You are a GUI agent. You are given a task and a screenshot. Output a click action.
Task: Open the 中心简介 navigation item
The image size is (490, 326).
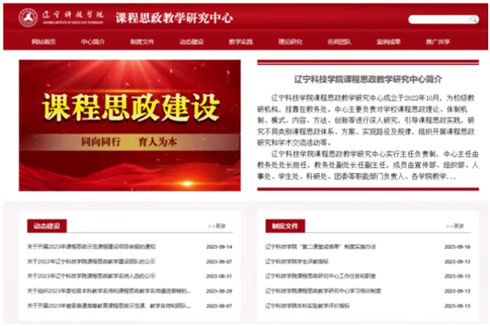pyautogui.click(x=93, y=42)
